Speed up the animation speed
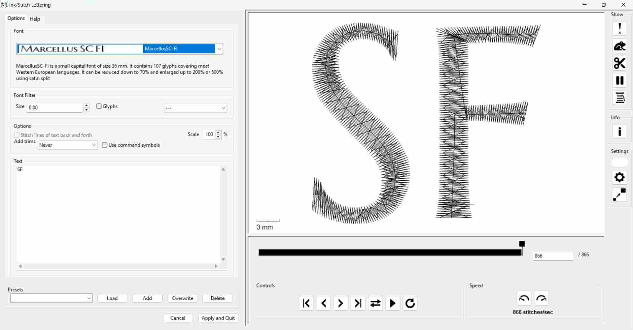The image size is (633, 330). (542, 298)
